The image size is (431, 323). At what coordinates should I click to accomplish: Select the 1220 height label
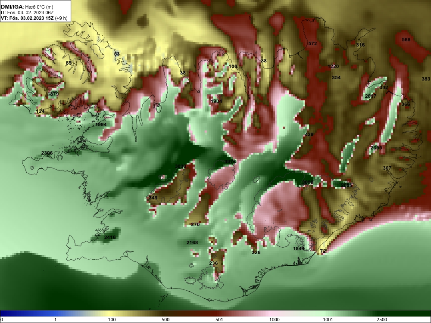click(333, 66)
